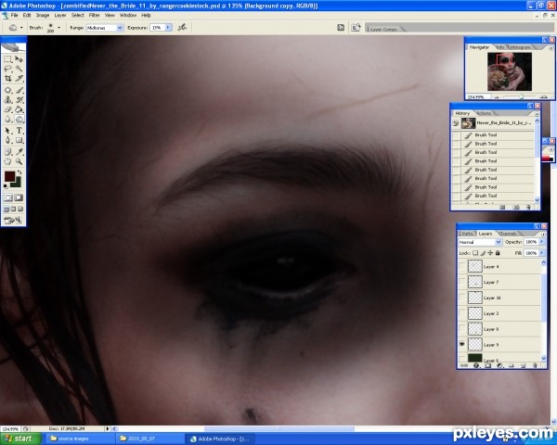Open the Layer menu

60,15
